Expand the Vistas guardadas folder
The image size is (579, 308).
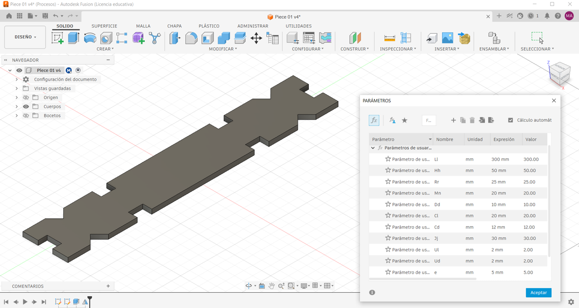tap(17, 88)
